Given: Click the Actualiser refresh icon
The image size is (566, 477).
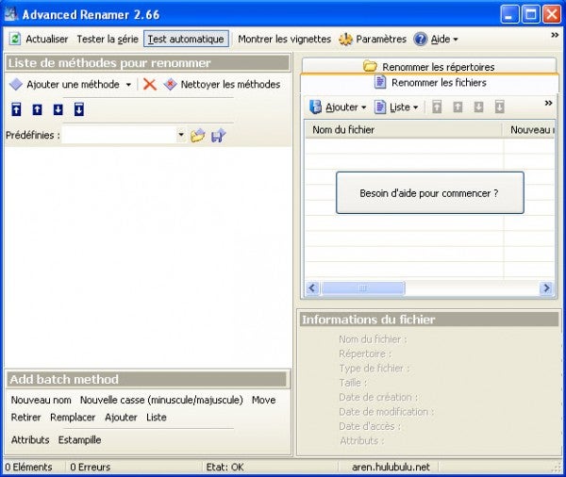Looking at the screenshot, I should click(x=15, y=39).
